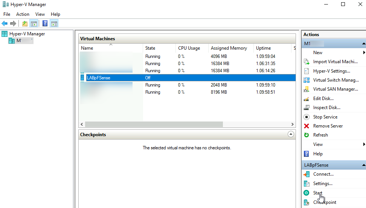This screenshot has width=366, height=208.
Task: Sort by Assigned Memory column header
Action: [231, 48]
